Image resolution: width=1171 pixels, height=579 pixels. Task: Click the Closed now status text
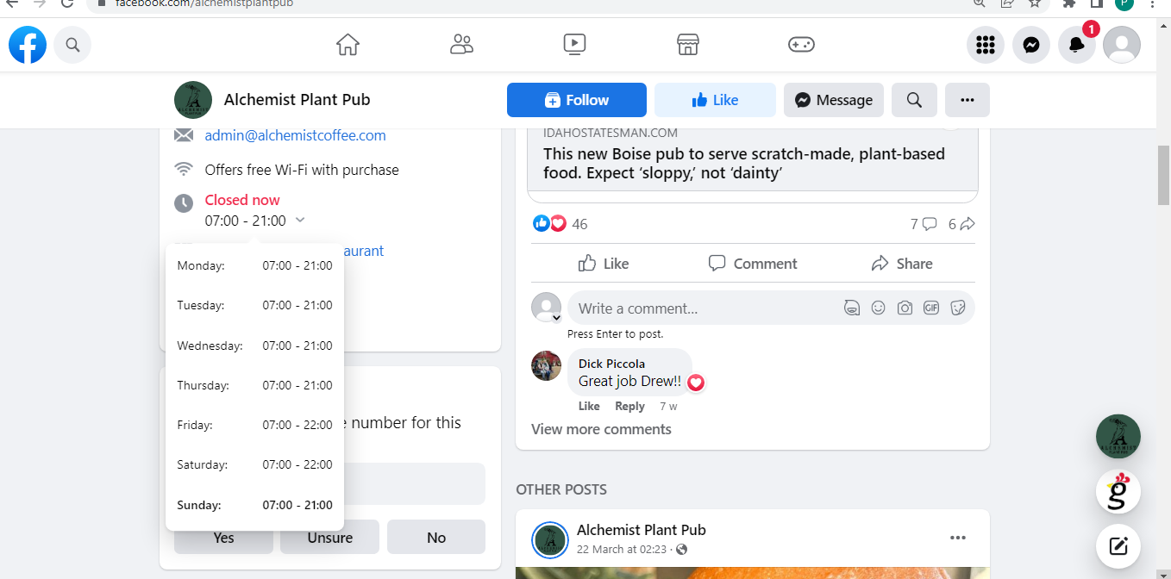pyautogui.click(x=242, y=200)
